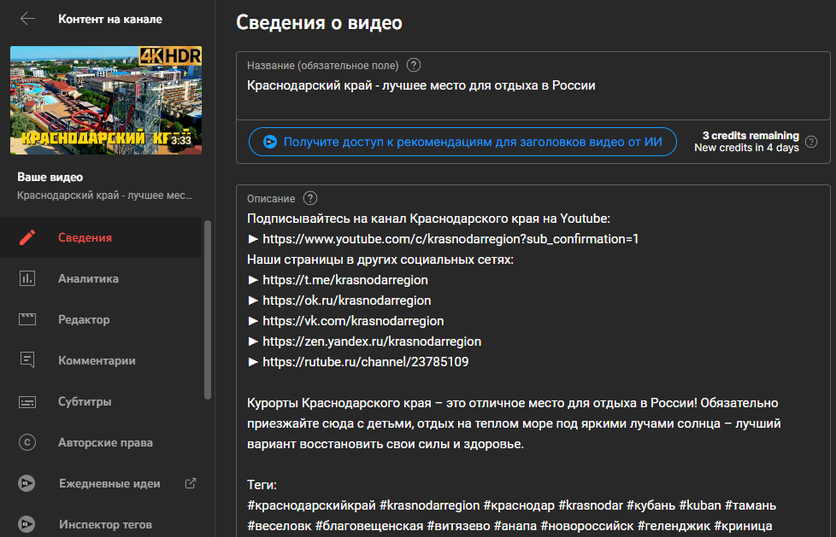Open the Авторские права section
Screen dimensions: 836x537
click(100, 443)
